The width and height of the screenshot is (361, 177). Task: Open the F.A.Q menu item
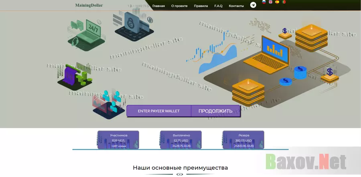tap(218, 6)
